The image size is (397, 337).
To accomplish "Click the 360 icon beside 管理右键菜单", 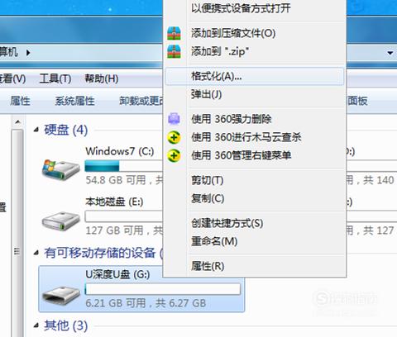I will [x=174, y=155].
